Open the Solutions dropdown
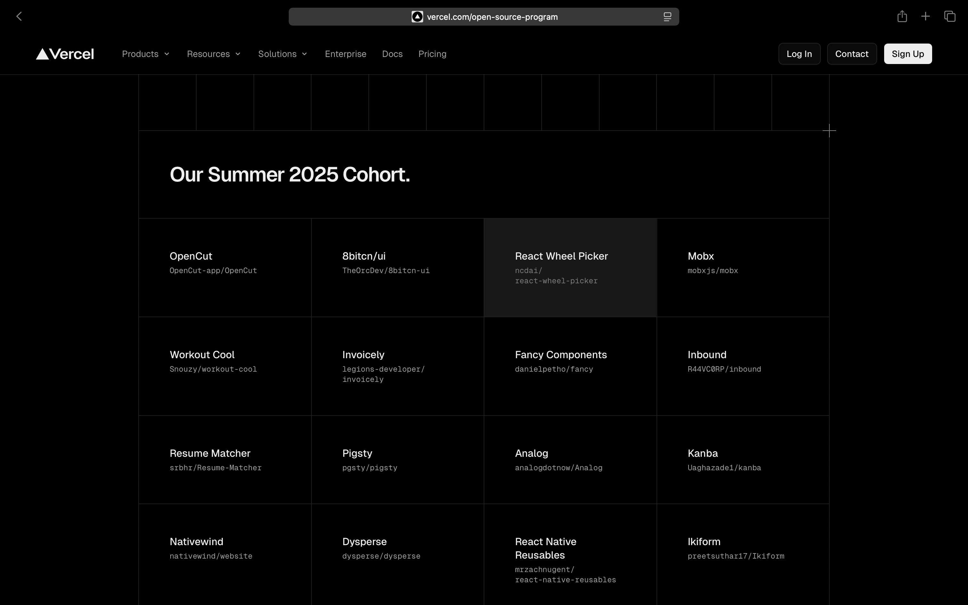Viewport: 968px width, 605px height. (x=282, y=54)
